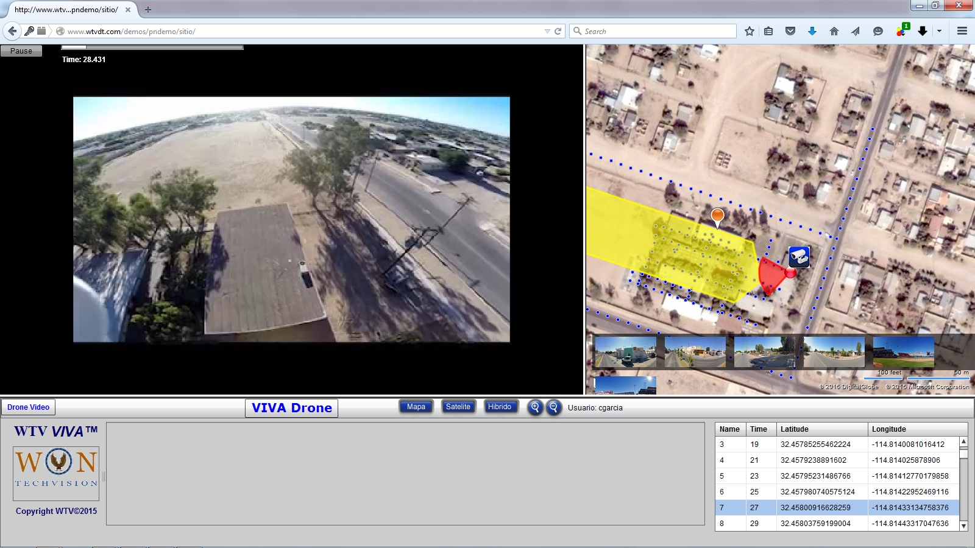Click the Time column header

click(761, 429)
